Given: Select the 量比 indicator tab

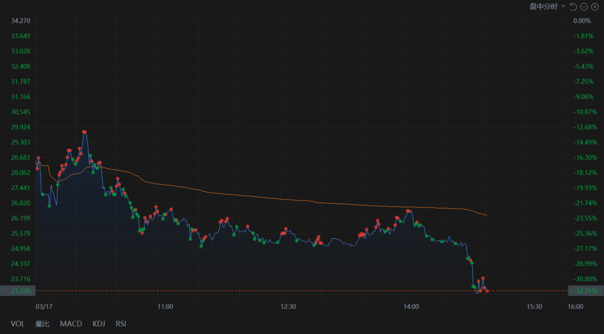Looking at the screenshot, I should (42, 323).
